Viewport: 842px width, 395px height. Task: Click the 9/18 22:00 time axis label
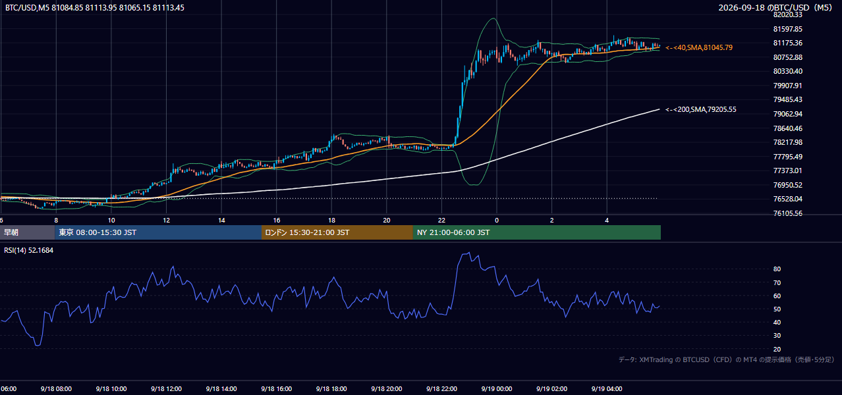pos(442,389)
